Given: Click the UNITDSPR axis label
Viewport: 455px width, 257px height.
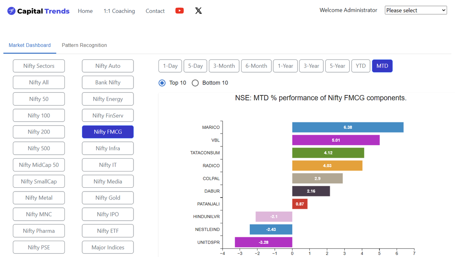Looking at the screenshot, I should [208, 242].
